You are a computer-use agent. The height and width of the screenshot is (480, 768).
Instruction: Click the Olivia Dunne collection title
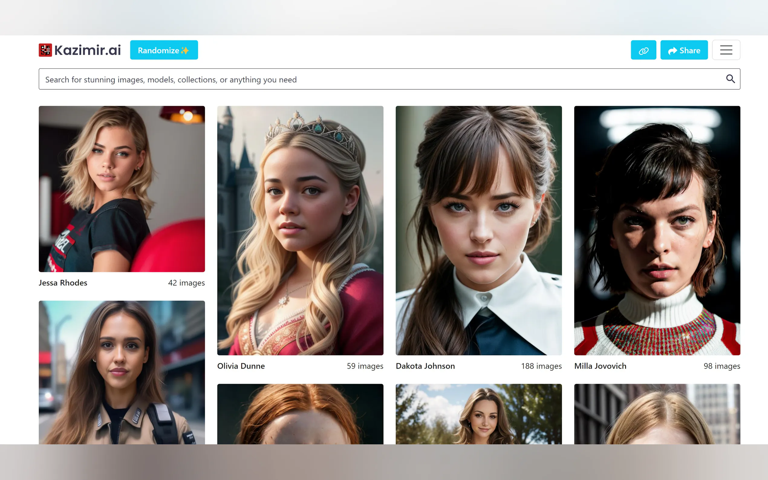coord(241,366)
